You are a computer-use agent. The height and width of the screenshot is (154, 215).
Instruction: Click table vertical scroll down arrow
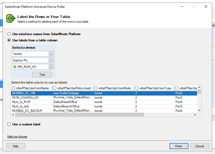pos(199,110)
